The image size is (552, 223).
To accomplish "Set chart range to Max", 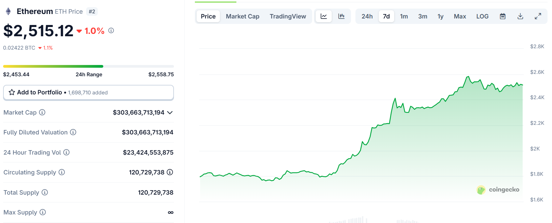I will click(x=460, y=16).
